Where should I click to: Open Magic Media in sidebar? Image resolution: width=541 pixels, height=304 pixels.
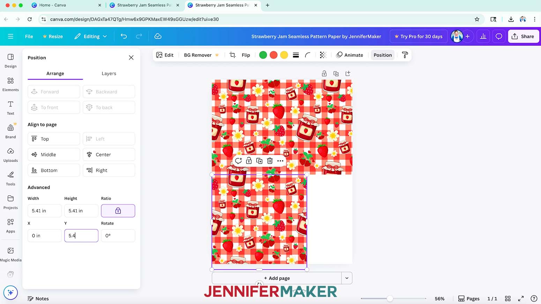10,254
